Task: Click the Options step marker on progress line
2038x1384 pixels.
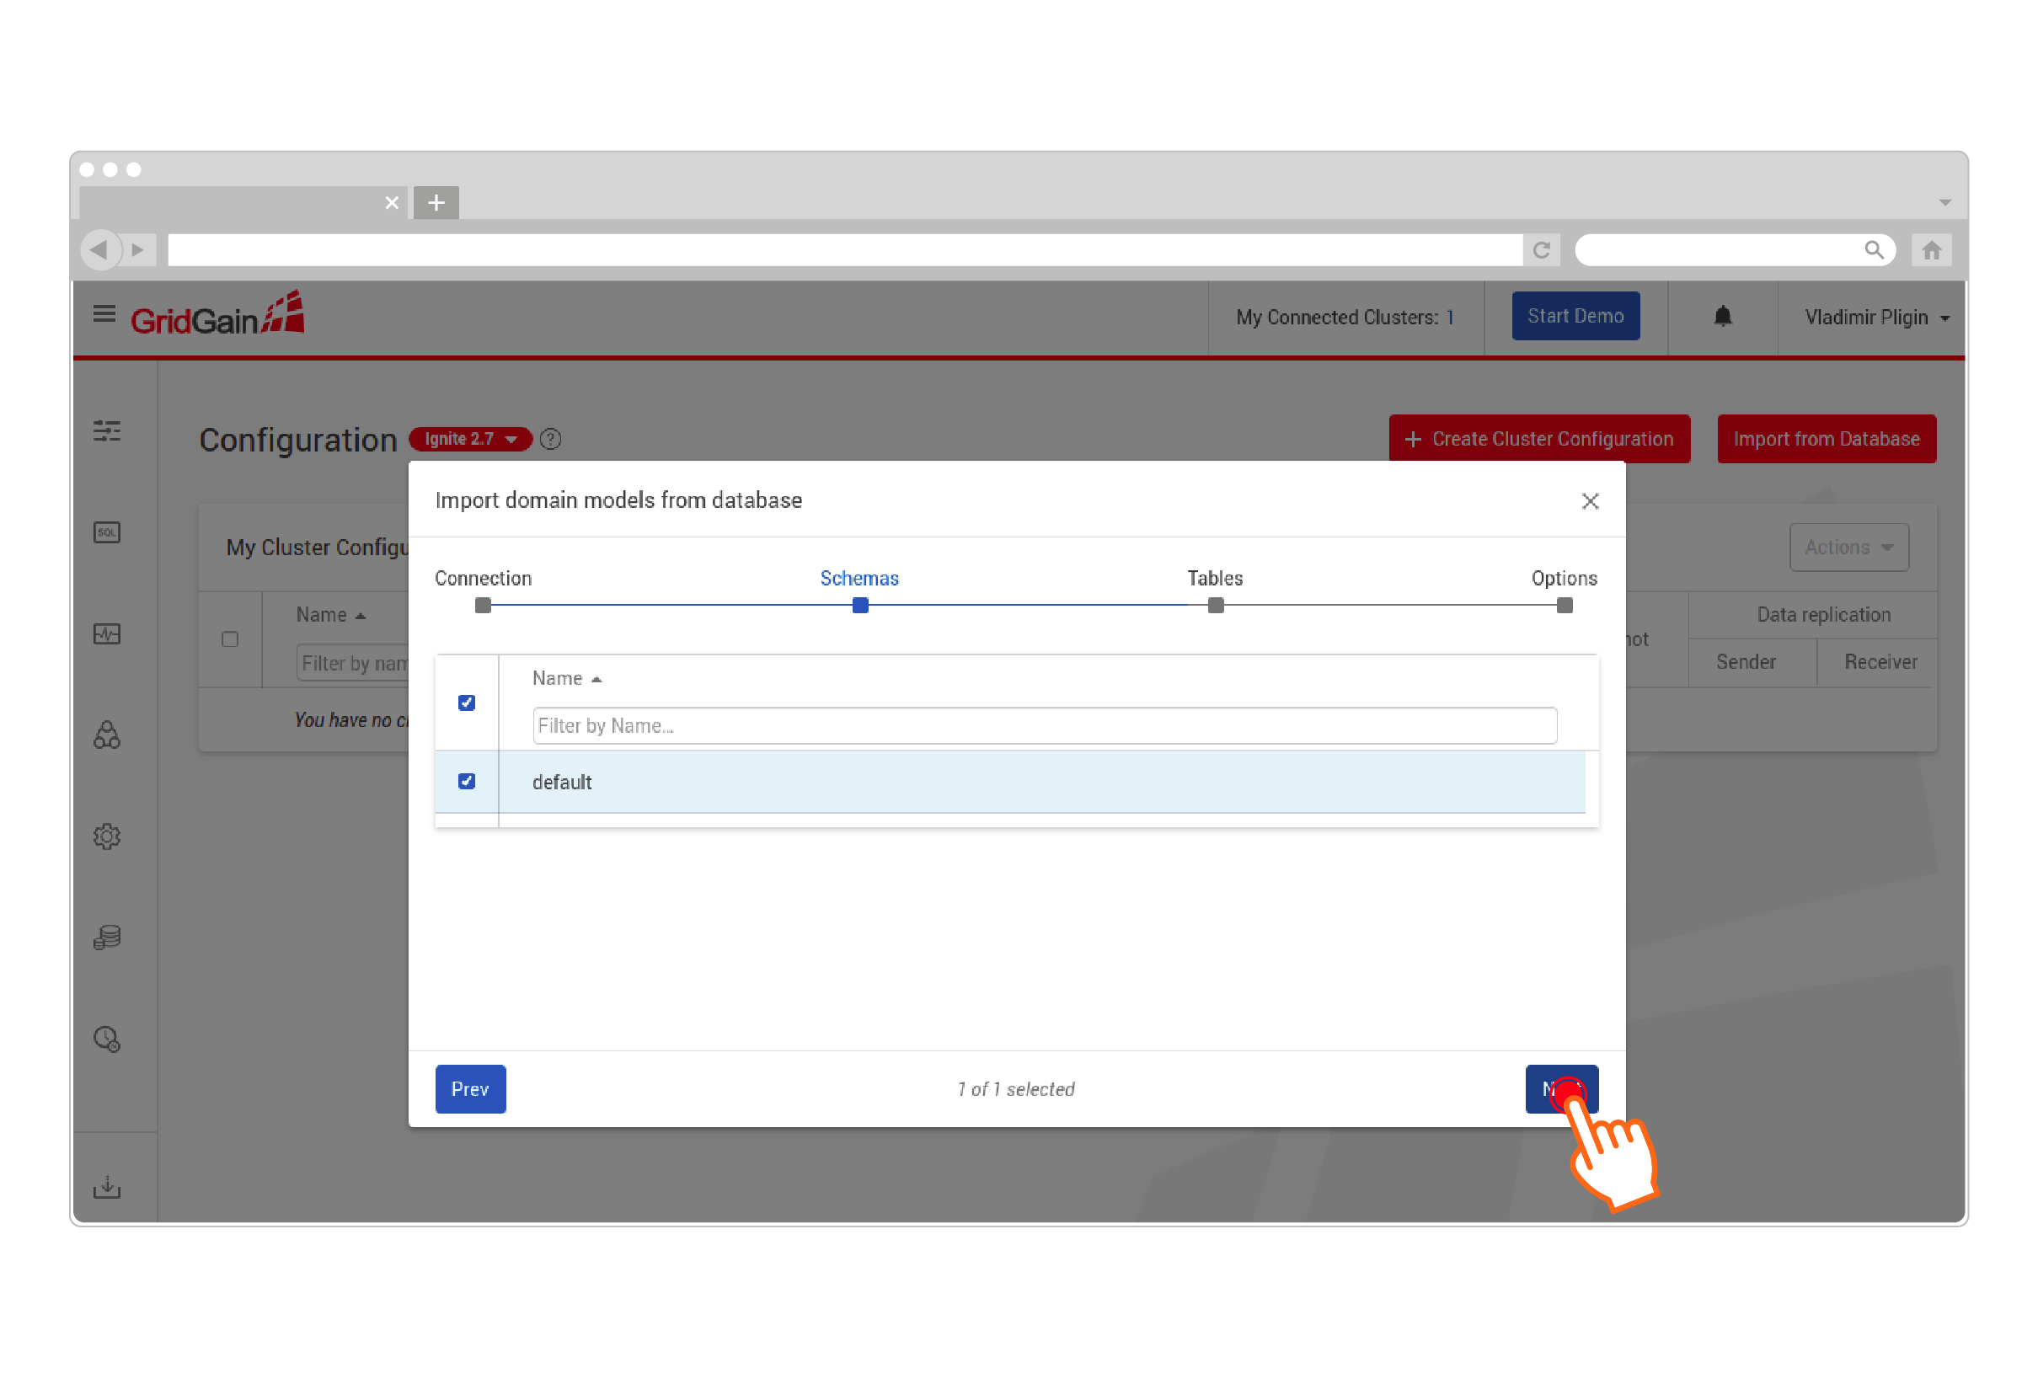Action: pyautogui.click(x=1565, y=605)
